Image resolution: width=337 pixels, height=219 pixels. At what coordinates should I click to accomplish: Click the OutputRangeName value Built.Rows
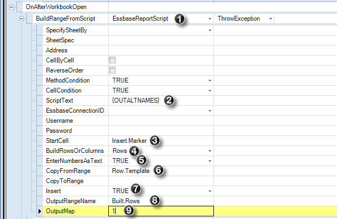click(x=126, y=201)
